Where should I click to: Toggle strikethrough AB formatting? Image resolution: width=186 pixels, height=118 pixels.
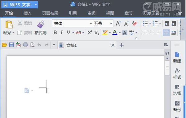78,33
